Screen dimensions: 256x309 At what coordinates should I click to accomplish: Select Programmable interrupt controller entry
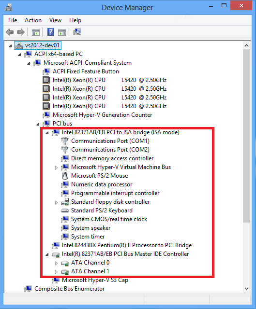pos(115,193)
